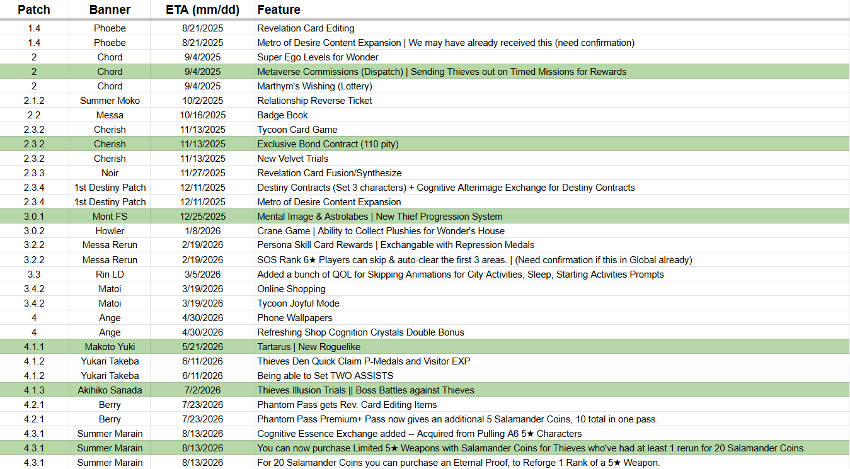Click the Noir banner cell
The width and height of the screenshot is (850, 469).
click(110, 173)
